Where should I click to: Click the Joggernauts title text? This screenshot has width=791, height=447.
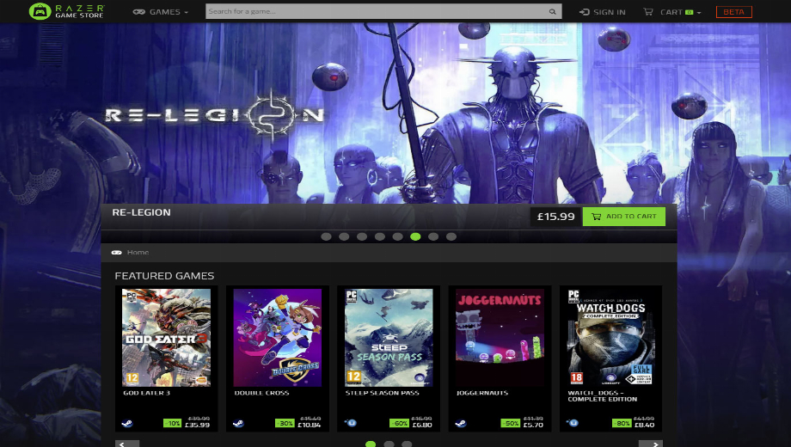coord(482,393)
